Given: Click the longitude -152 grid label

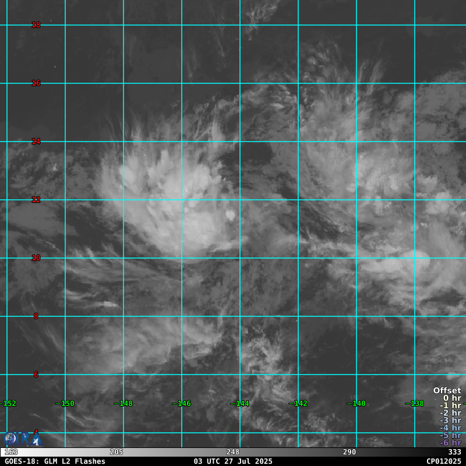Looking at the screenshot, I should [x=8, y=404].
